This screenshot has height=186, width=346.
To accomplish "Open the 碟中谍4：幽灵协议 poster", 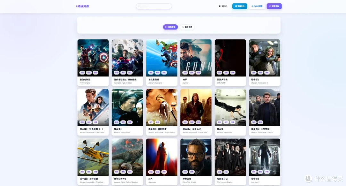I will point(196,107).
